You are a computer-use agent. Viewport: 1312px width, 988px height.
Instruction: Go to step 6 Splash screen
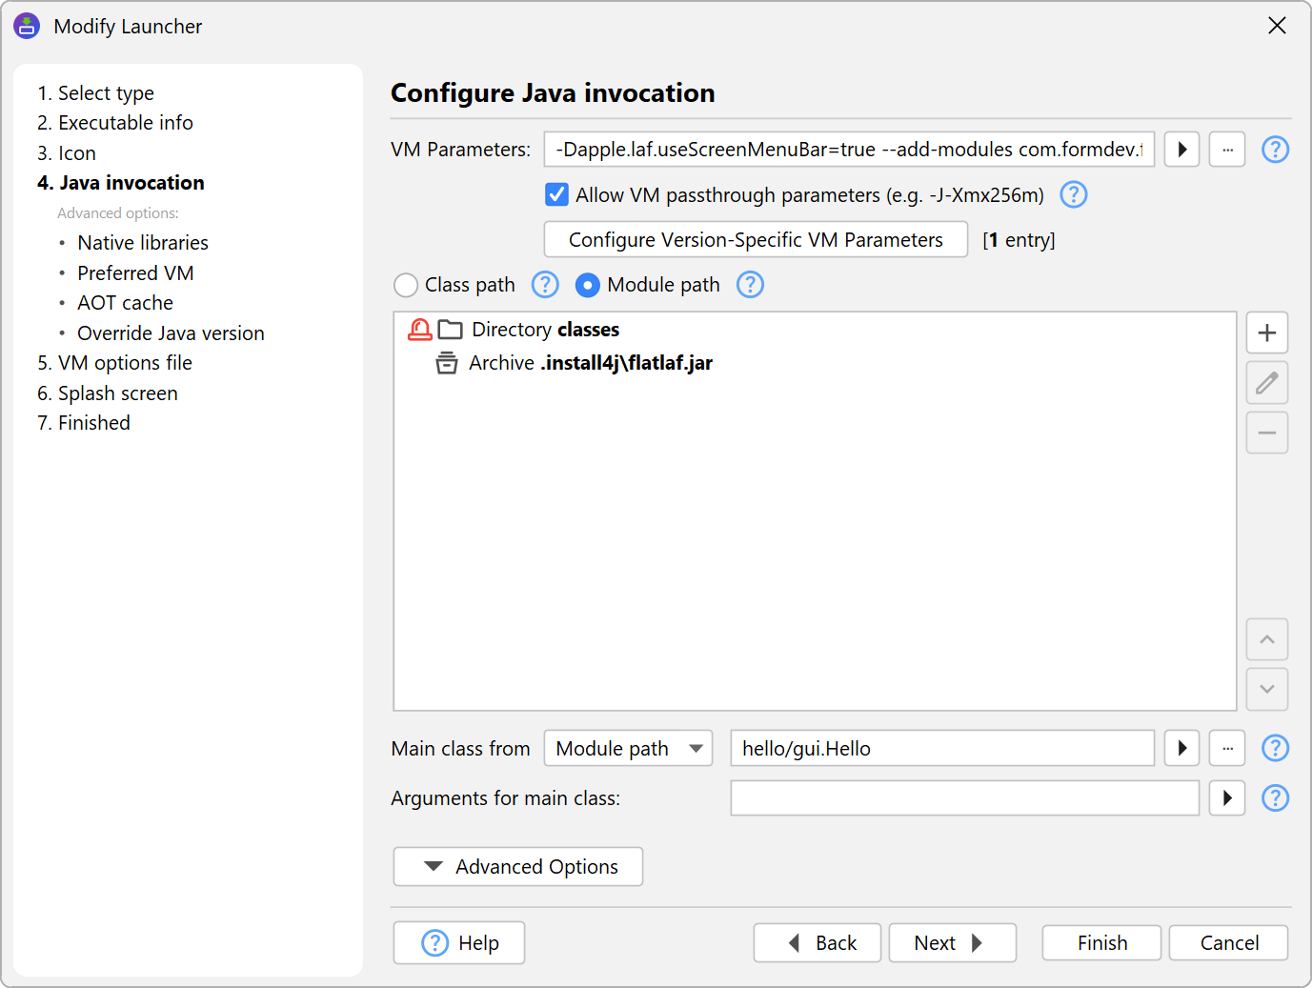coord(108,393)
